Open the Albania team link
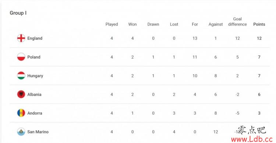276x143 pixels. point(34,94)
